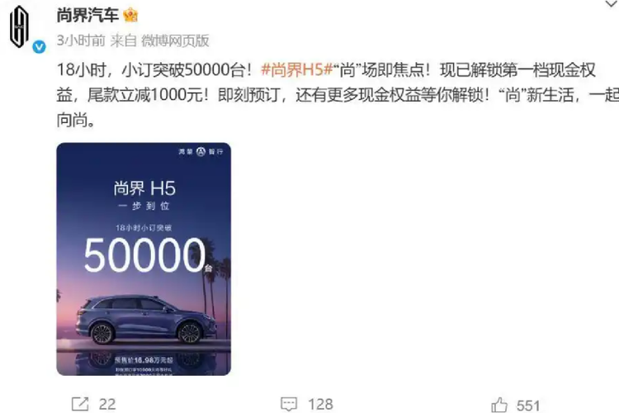Click the 3小时前 post timestamp
Image resolution: width=619 pixels, height=413 pixels.
pos(81,40)
